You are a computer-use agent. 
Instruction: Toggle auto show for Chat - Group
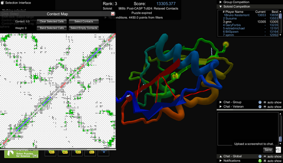pos(265,102)
